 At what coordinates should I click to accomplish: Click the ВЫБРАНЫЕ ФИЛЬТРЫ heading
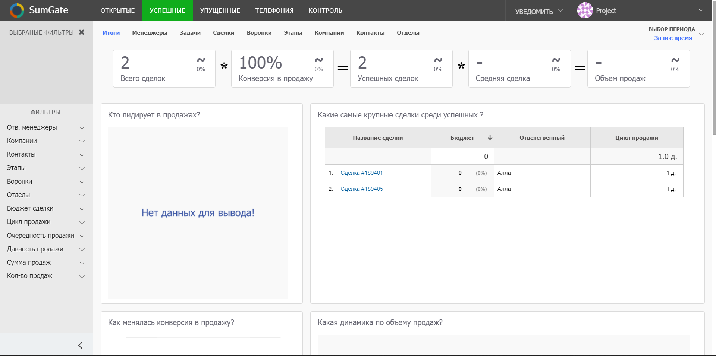(x=41, y=32)
